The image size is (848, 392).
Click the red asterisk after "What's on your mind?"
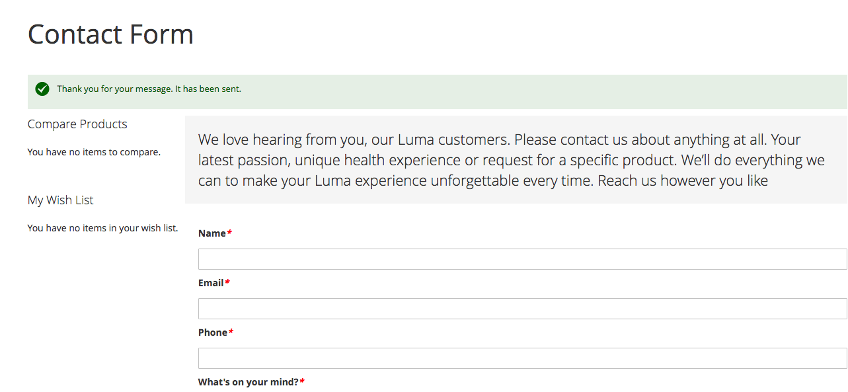point(302,381)
